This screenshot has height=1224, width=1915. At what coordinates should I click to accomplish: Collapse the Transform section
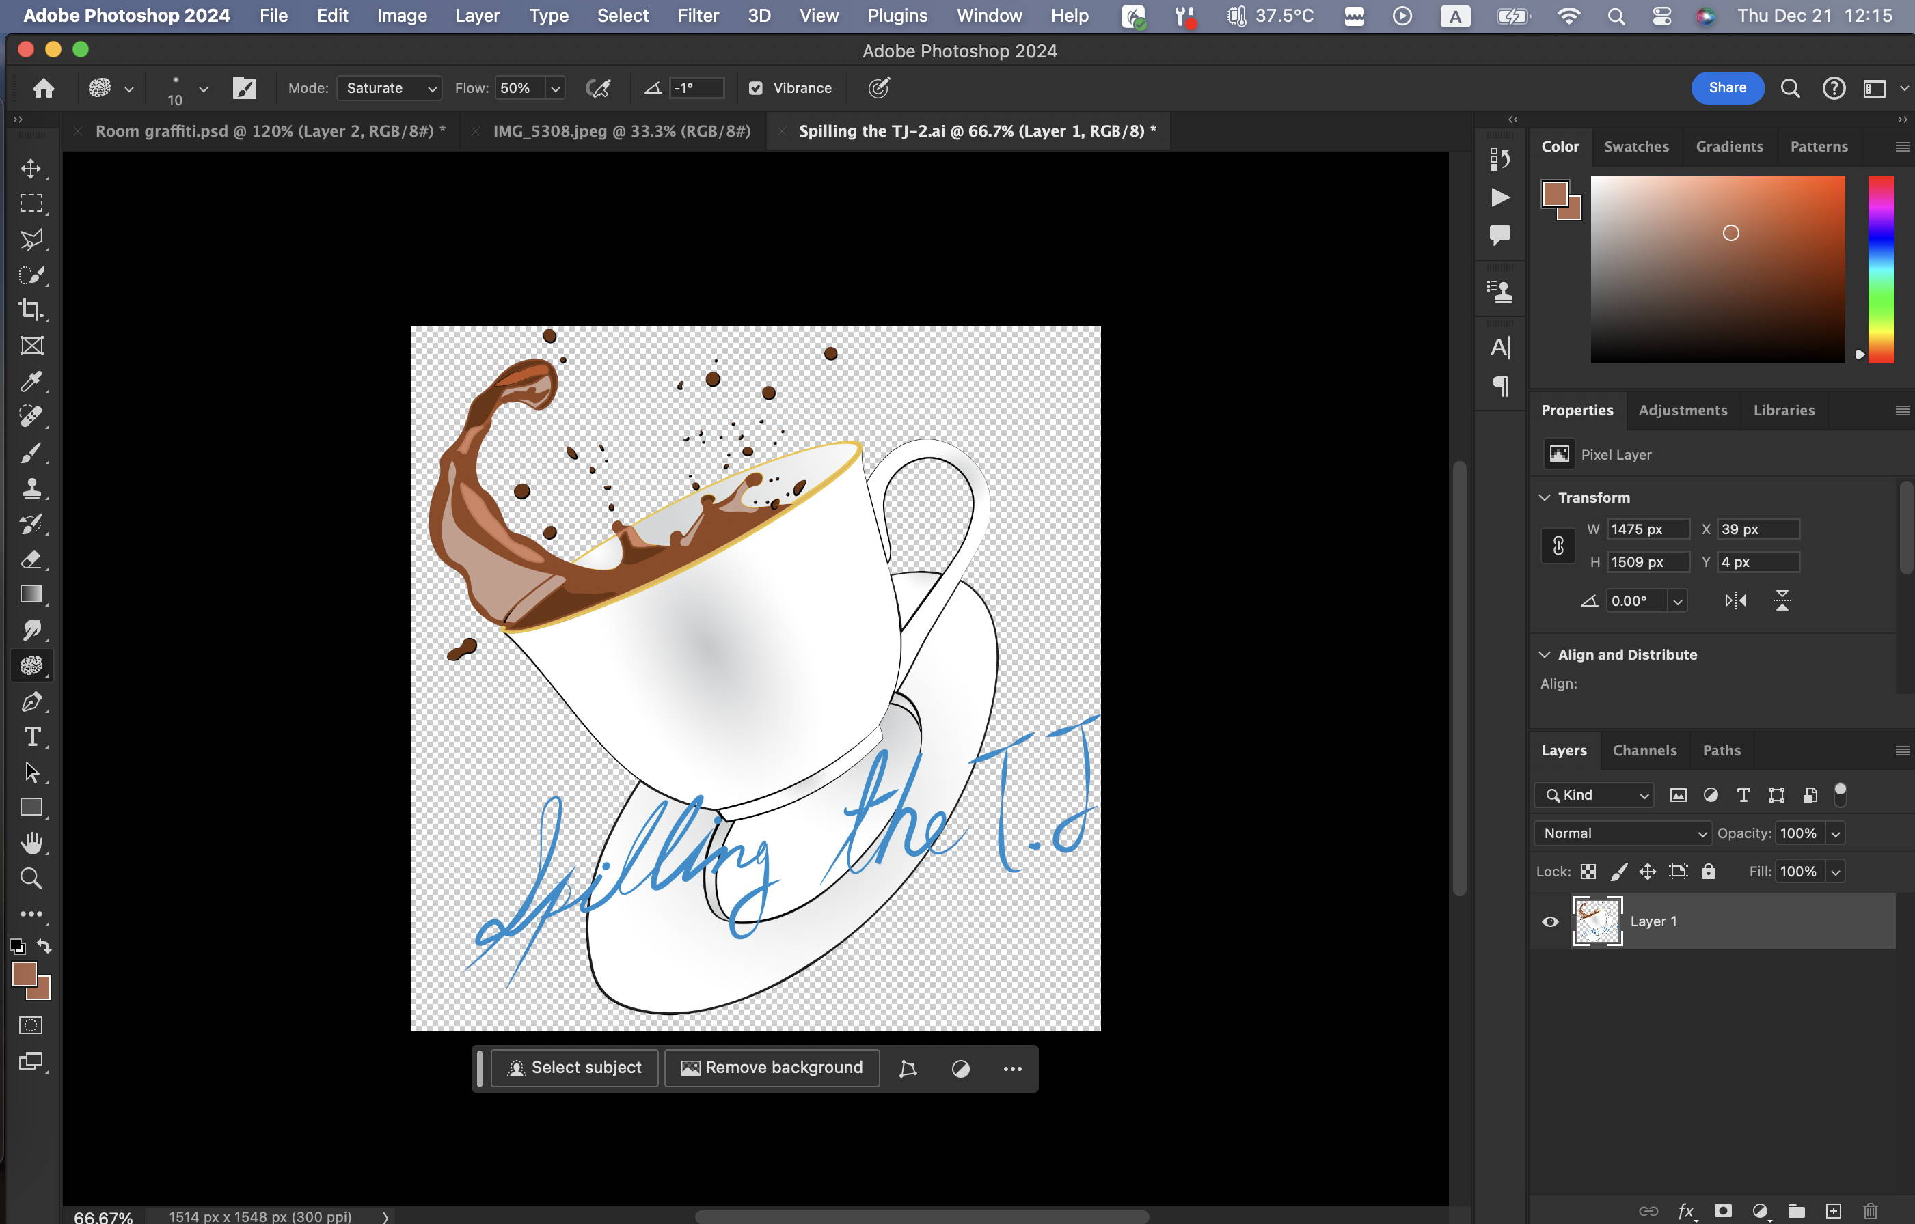click(x=1545, y=497)
